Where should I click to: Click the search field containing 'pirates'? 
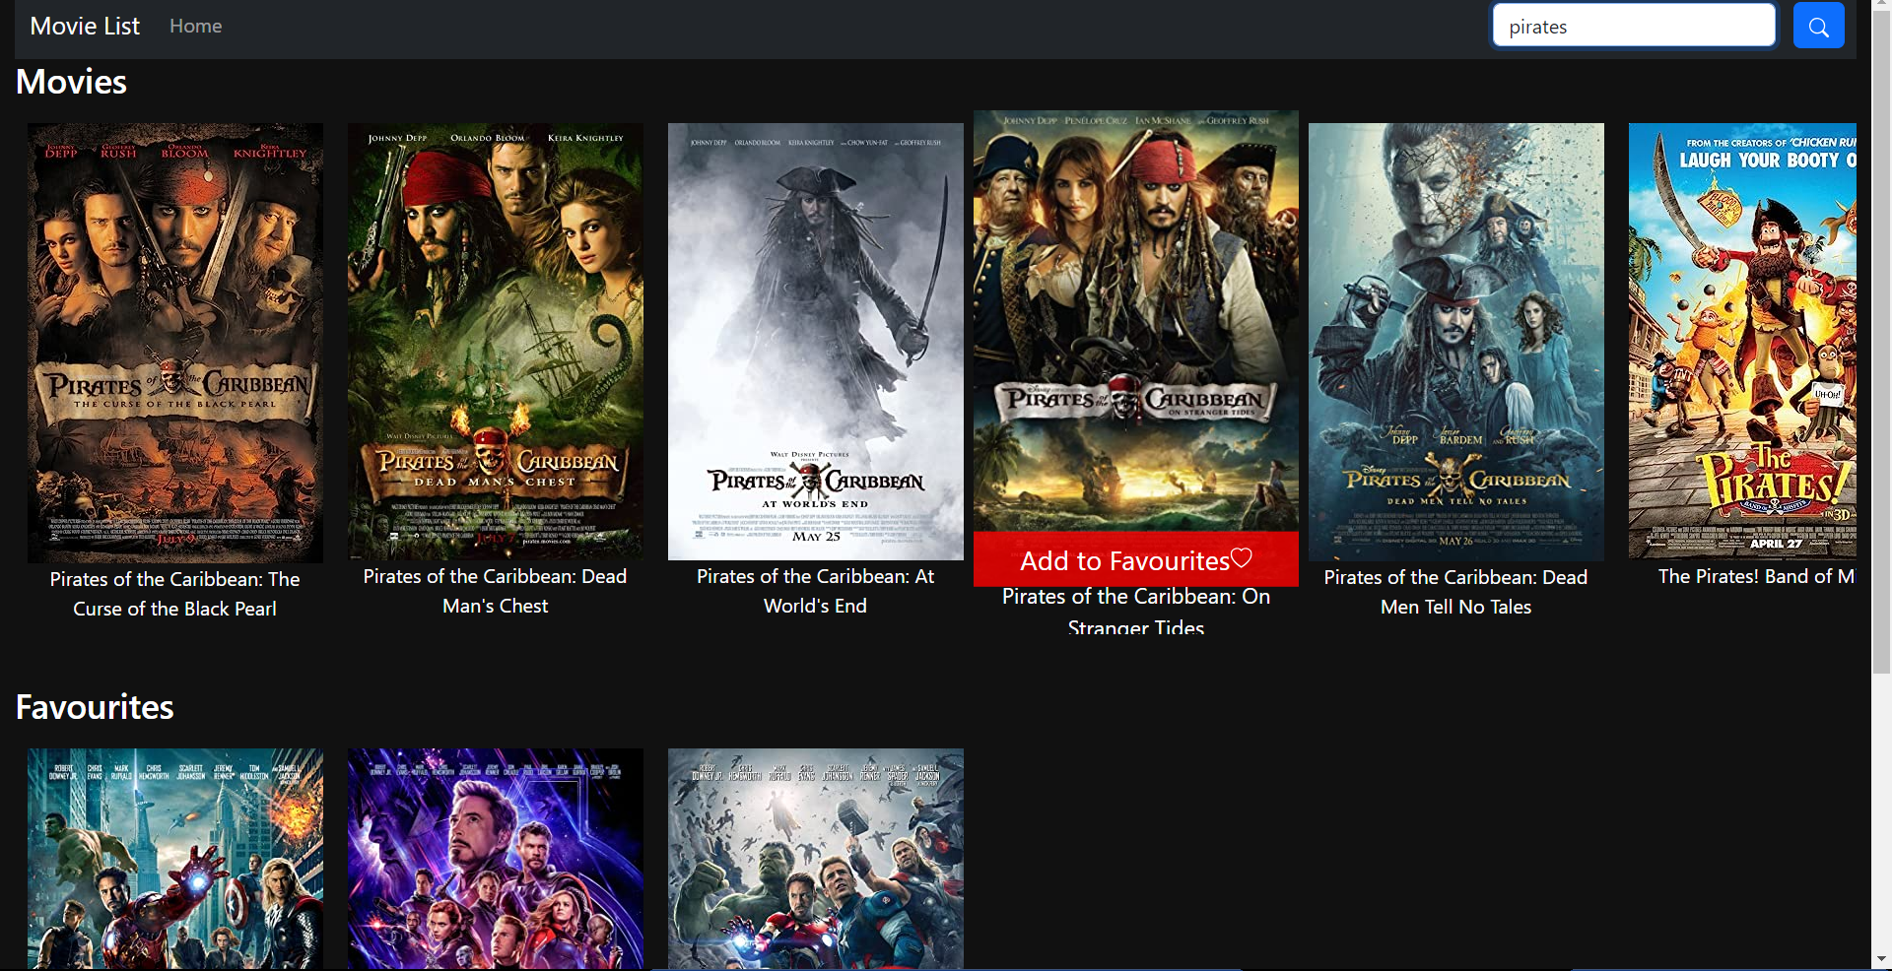point(1633,27)
